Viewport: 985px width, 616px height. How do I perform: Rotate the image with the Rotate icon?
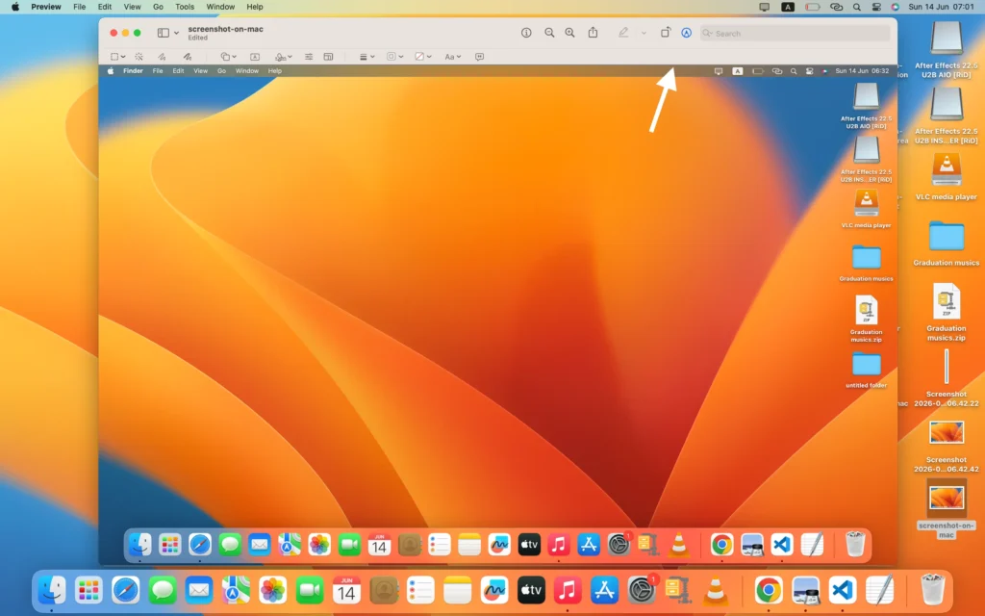click(x=666, y=33)
